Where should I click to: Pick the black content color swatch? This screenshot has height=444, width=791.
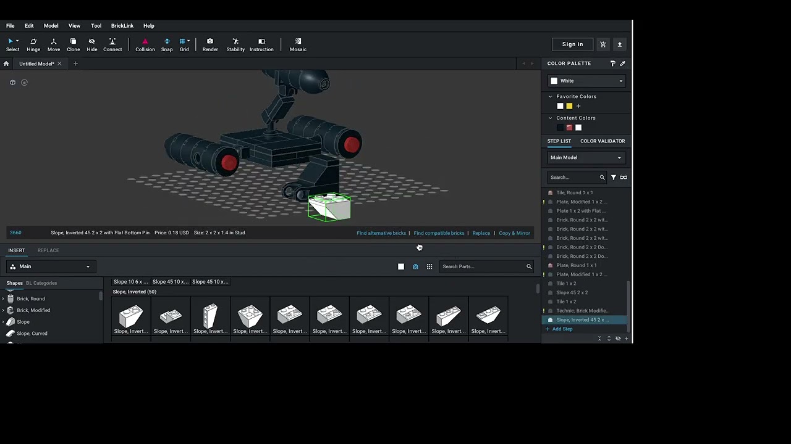click(560, 128)
